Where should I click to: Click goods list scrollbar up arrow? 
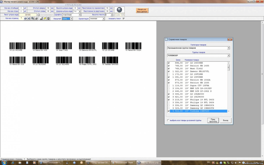[228, 63]
